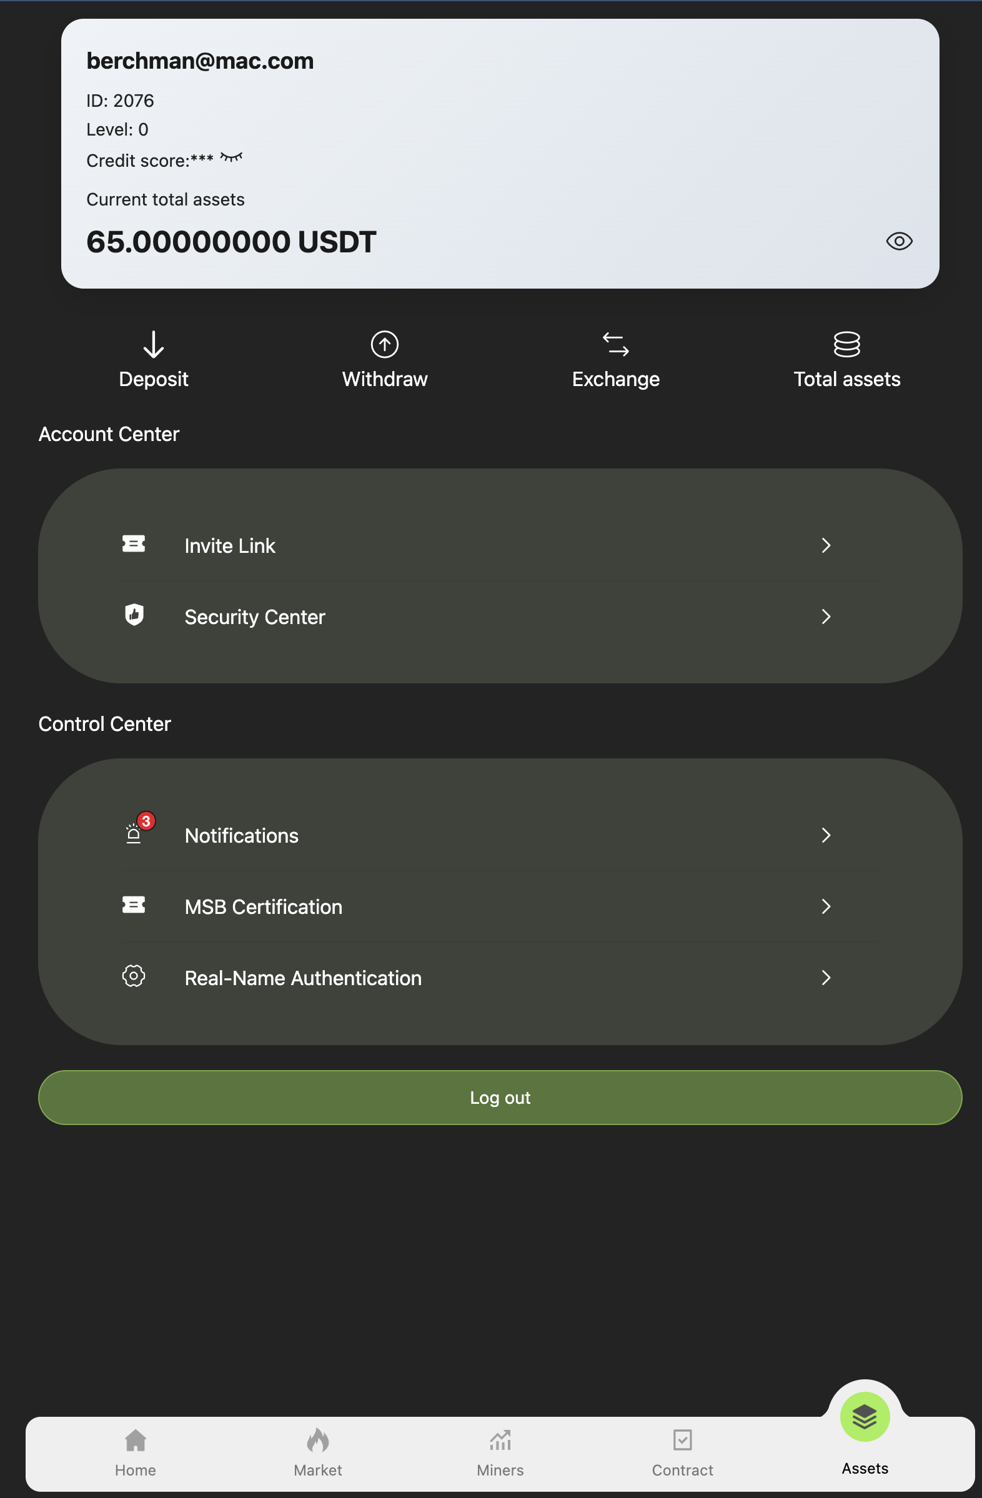Go to the Miners tab
Image resolution: width=982 pixels, height=1498 pixels.
pos(500,1452)
